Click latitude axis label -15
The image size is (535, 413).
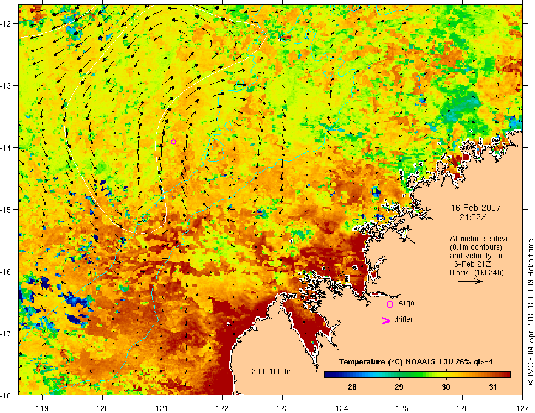[7, 209]
